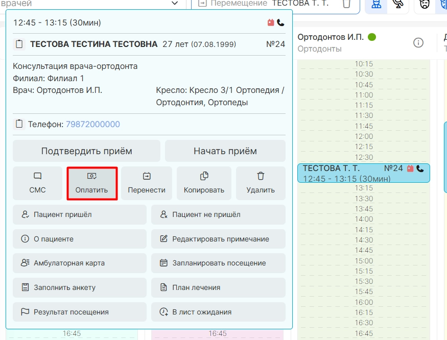Select the 11:00 time slot for Ортодонтов
This screenshot has height=340, width=447.
click(363, 95)
